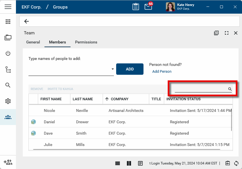The height and width of the screenshot is (169, 242).
Task: Click the Add Person link
Action: pos(162,72)
